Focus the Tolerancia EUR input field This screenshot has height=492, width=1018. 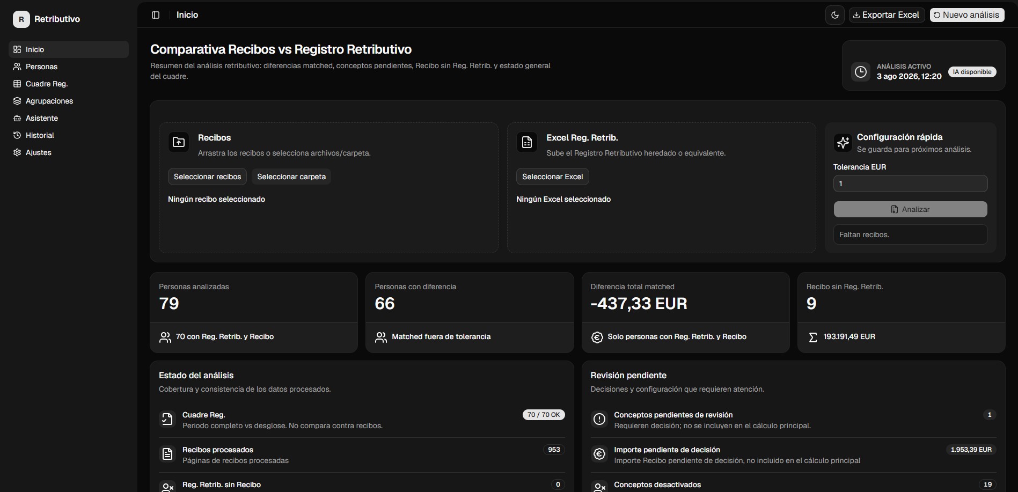click(x=910, y=183)
